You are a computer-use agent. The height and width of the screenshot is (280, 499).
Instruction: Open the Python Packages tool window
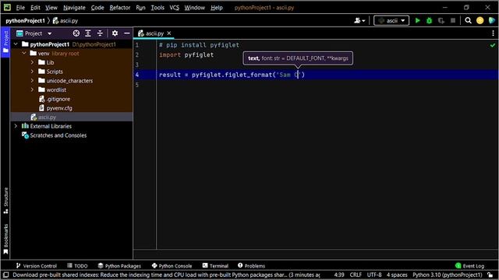click(x=119, y=266)
